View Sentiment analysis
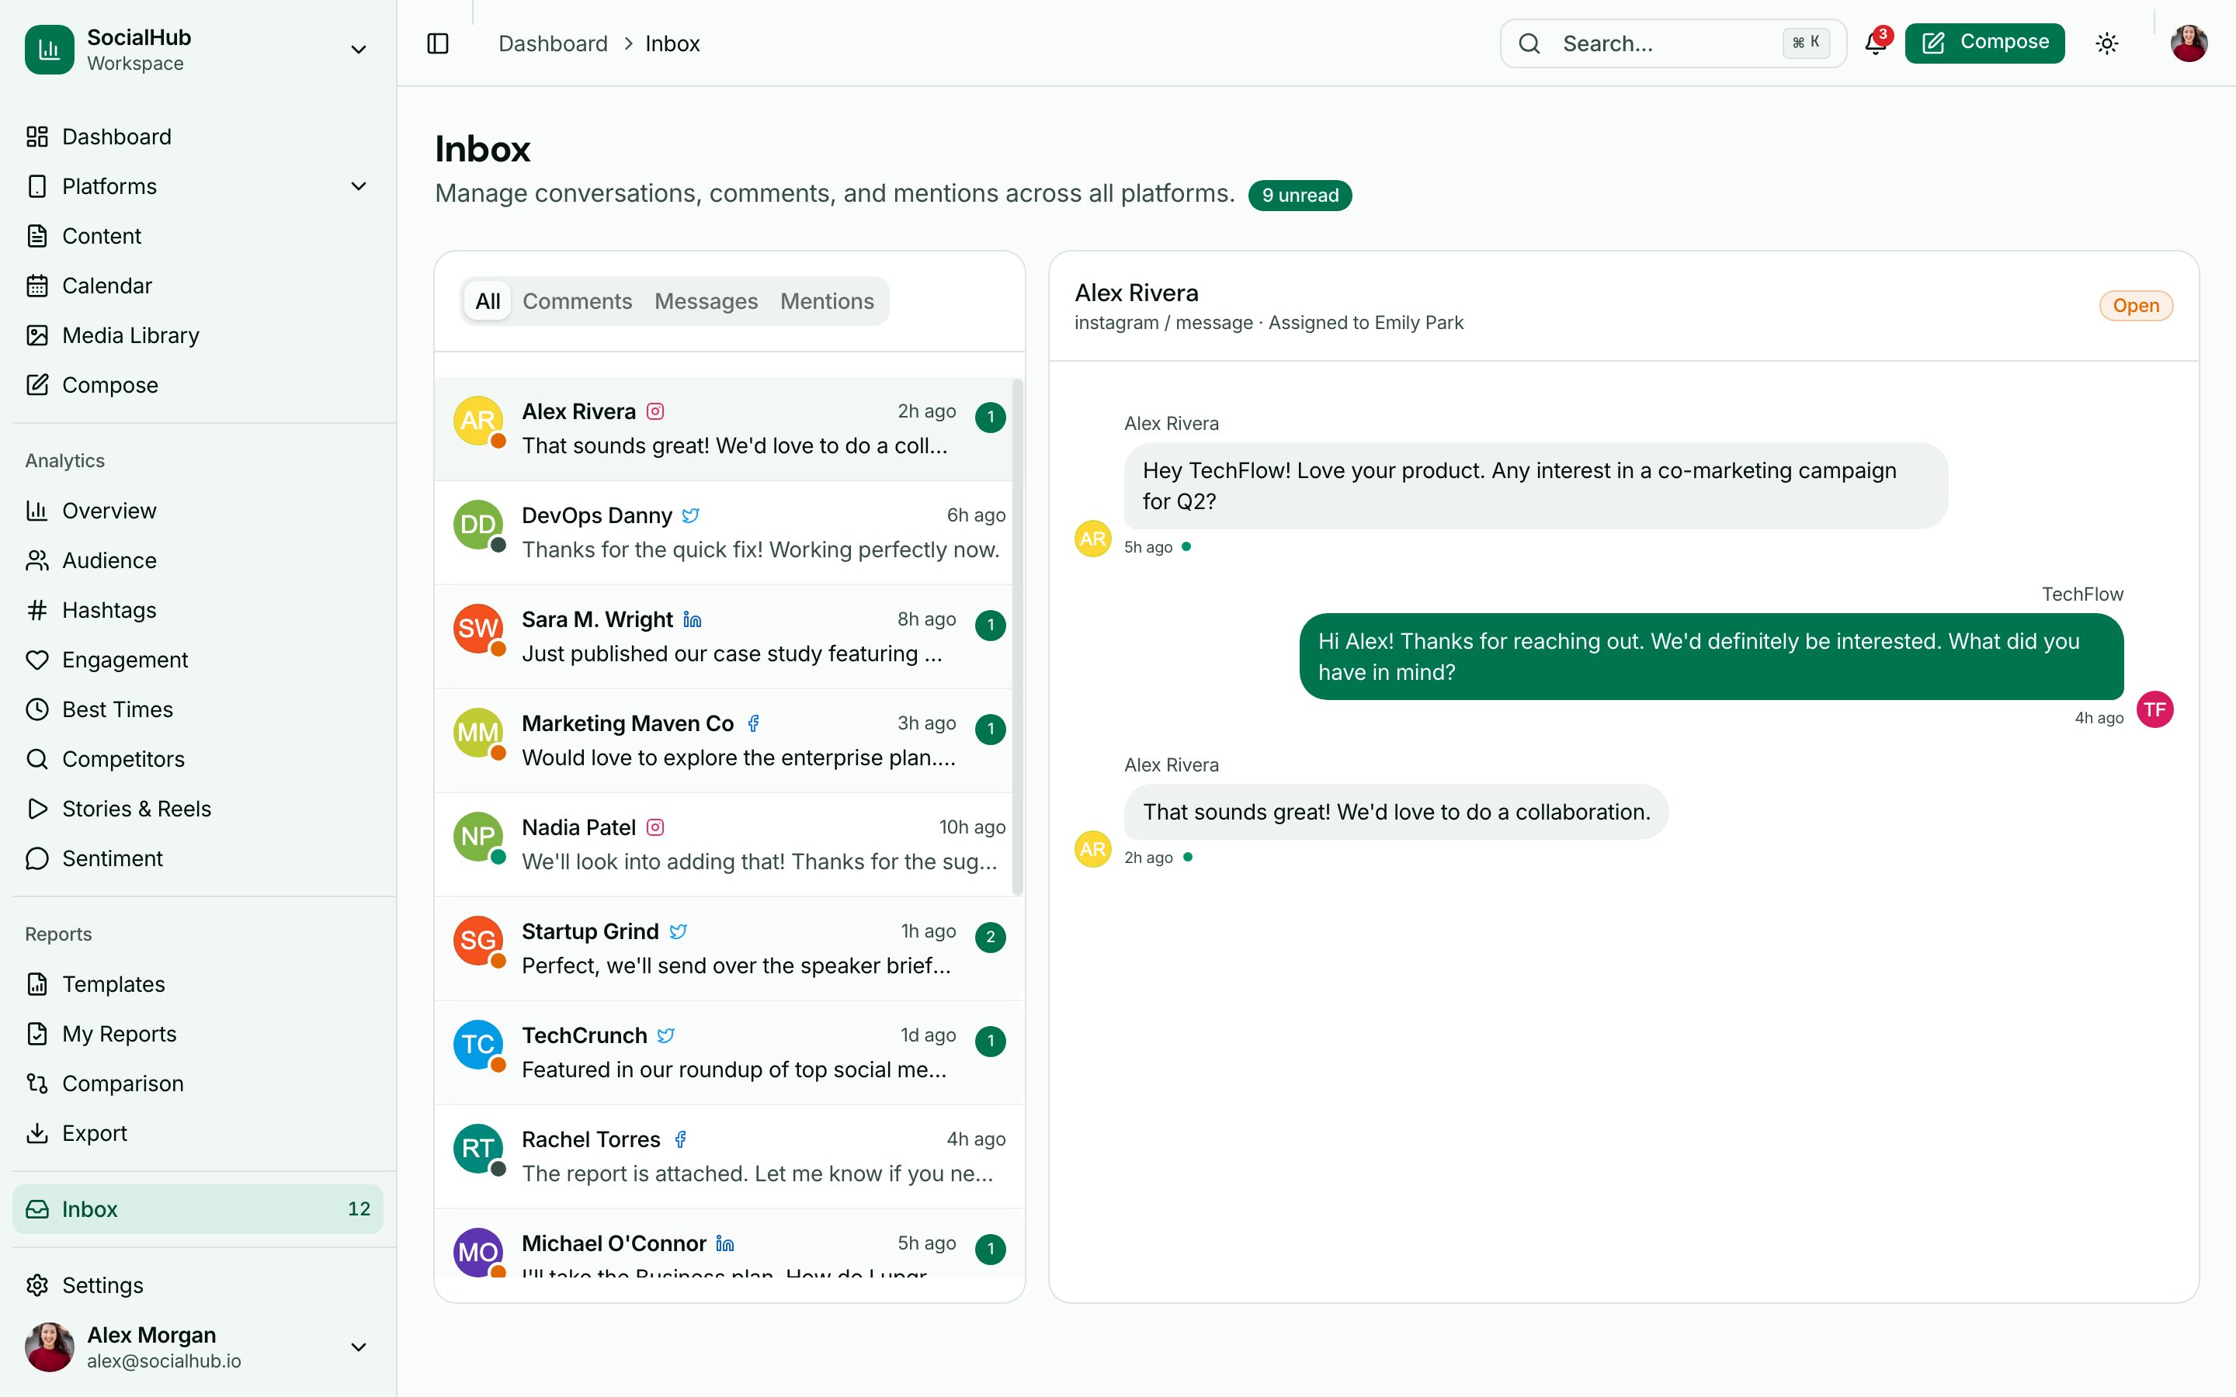The height and width of the screenshot is (1397, 2236). click(112, 858)
